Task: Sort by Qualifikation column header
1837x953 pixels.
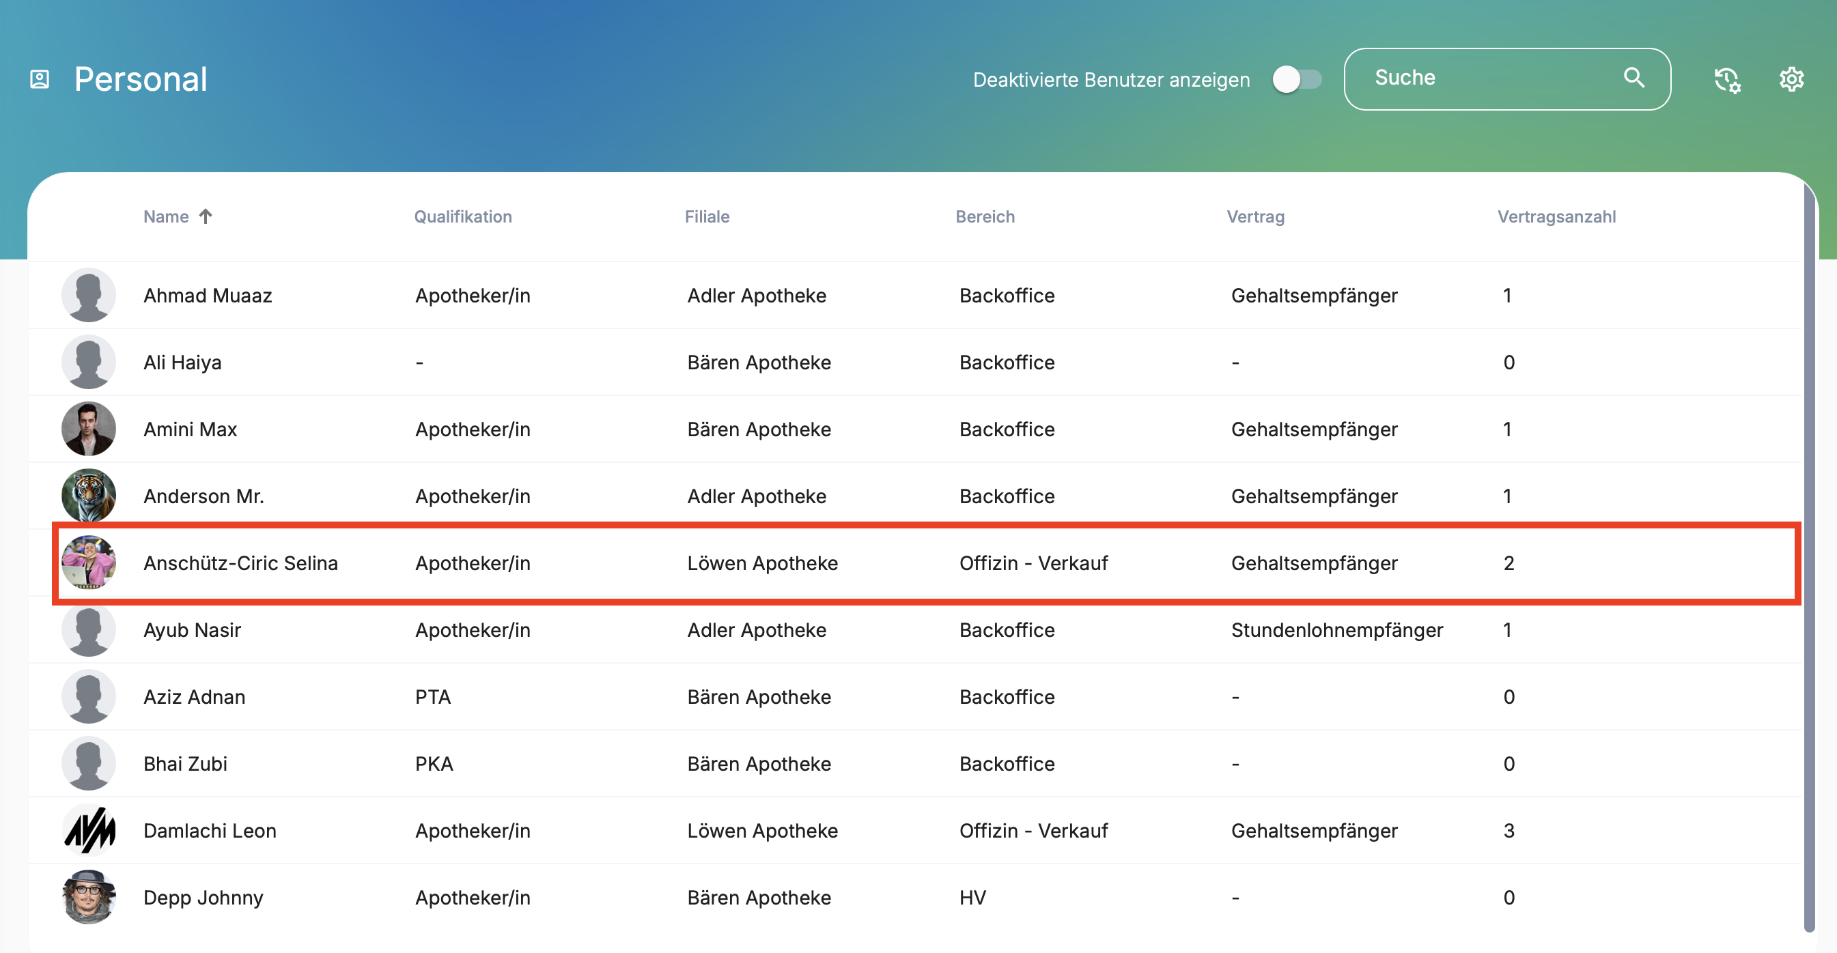Action: click(463, 216)
